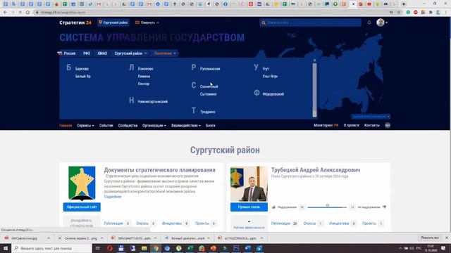Choose Угут settlement
Image resolution: width=451 pixels, height=253 pixels.
click(x=266, y=69)
